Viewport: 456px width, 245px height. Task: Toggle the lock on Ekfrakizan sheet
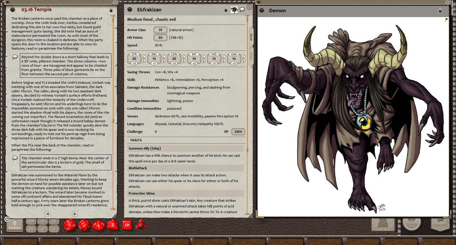point(226,10)
